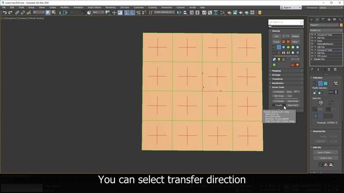Click the Collapse button in Unwrap rollout
The image size is (344, 193).
295,36
